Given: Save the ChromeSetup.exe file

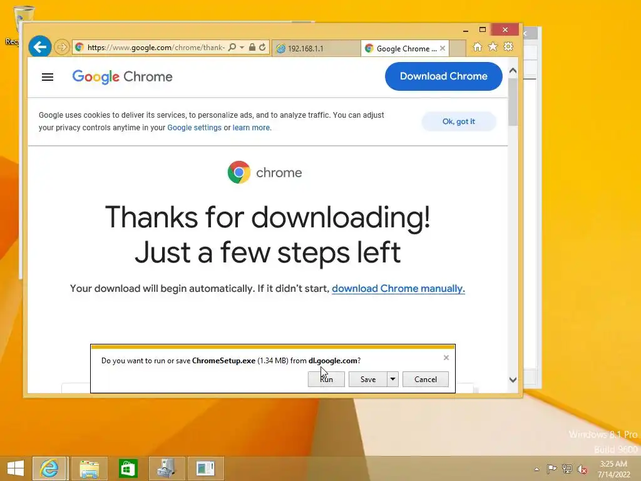Looking at the screenshot, I should [x=368, y=379].
